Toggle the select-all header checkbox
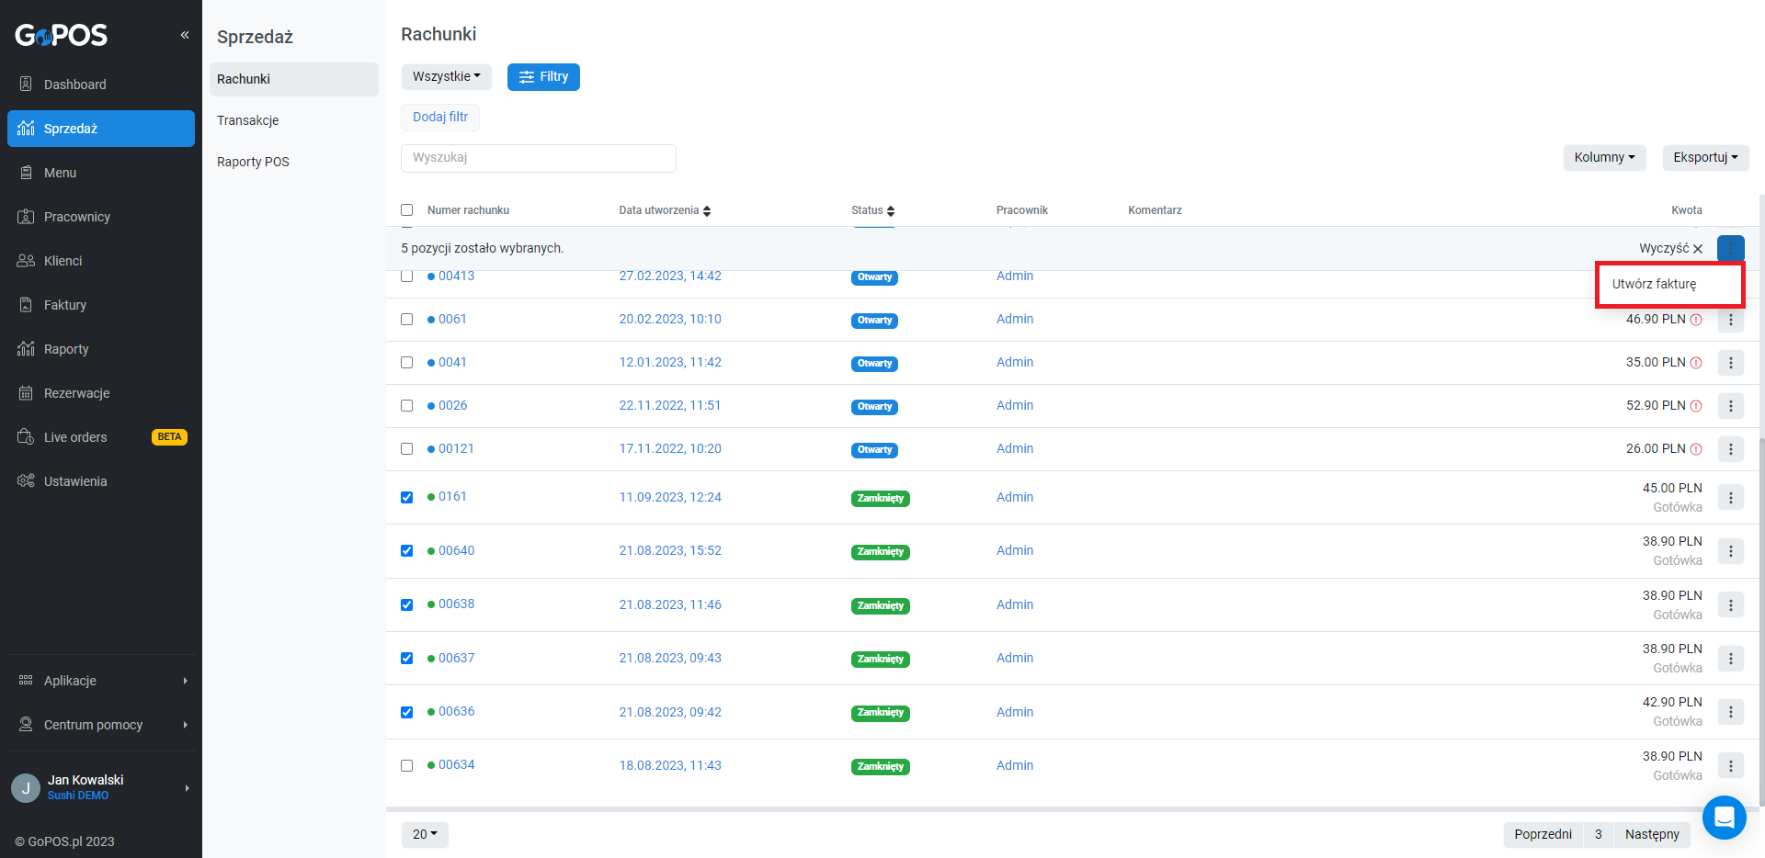This screenshot has height=858, width=1765. pos(407,210)
